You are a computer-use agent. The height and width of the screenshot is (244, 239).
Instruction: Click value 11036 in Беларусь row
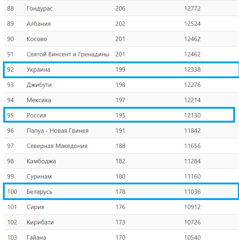(193, 192)
